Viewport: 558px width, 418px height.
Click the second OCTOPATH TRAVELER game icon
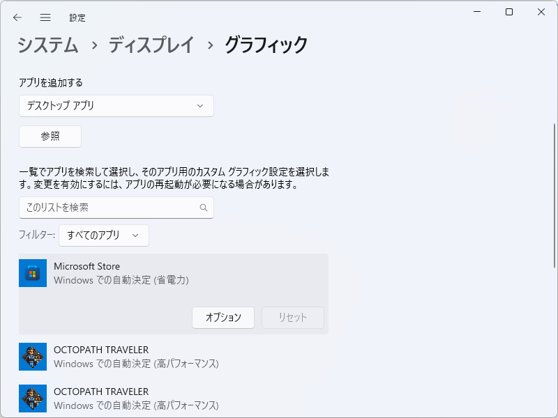32,398
